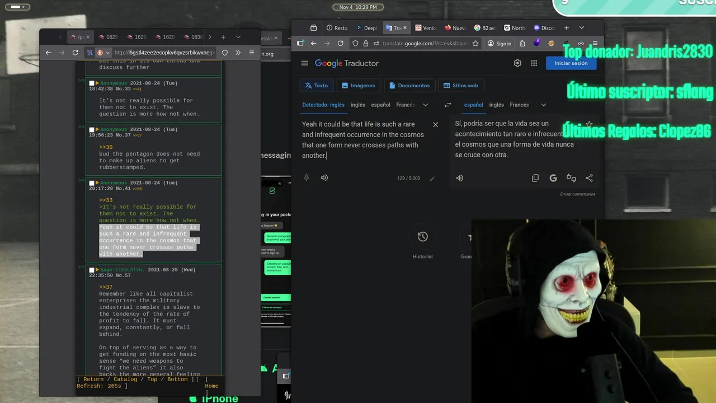Click the DuckDuckGo icon in the onion address bar
Viewport: 716px width, 403px height.
point(100,53)
